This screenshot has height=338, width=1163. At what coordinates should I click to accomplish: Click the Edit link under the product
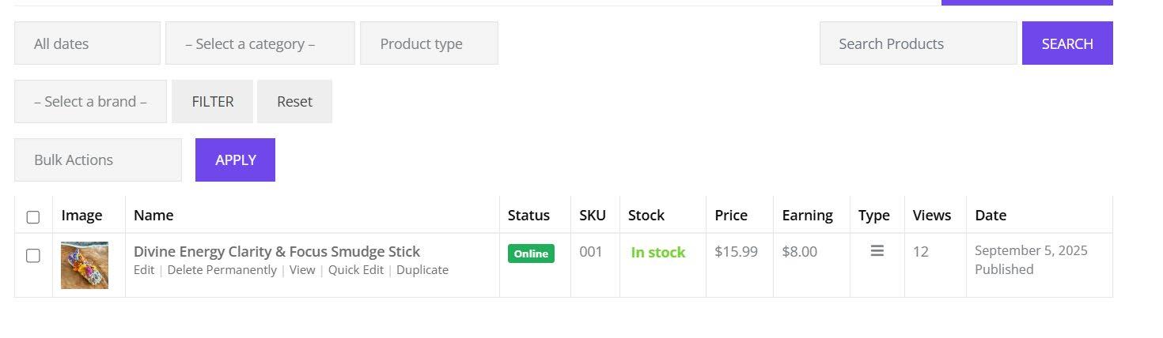coord(144,270)
